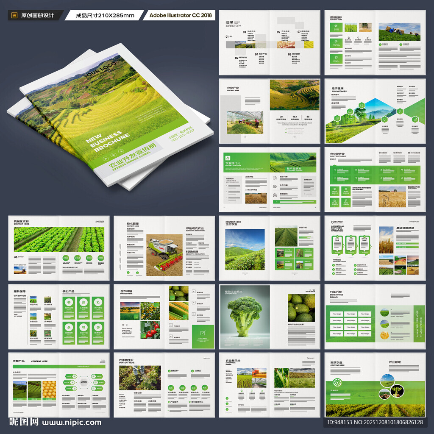The width and height of the screenshot is (434, 434).
Task: Click the gear icon beside 合作共赢
Action: 275,186
